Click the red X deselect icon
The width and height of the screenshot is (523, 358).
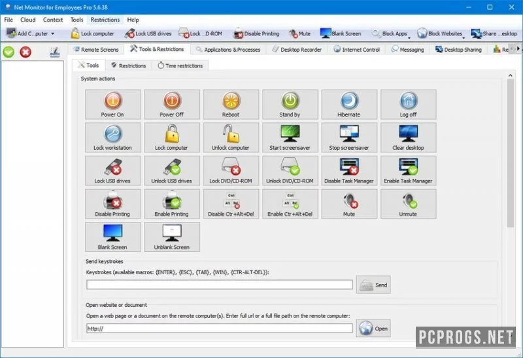[x=25, y=52]
